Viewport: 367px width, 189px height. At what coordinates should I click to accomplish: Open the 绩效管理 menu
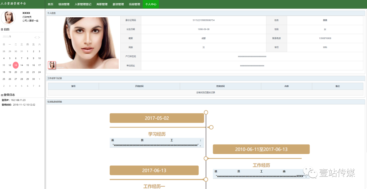tap(64, 4)
